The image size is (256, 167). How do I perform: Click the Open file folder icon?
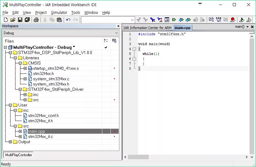coord(13,20)
